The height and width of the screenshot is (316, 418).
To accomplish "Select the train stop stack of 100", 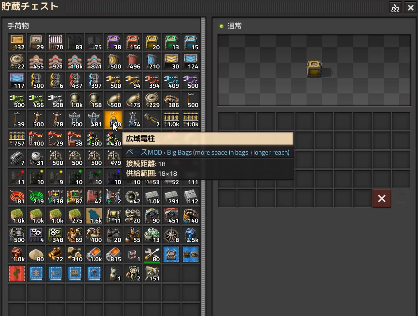I will coord(36,139).
